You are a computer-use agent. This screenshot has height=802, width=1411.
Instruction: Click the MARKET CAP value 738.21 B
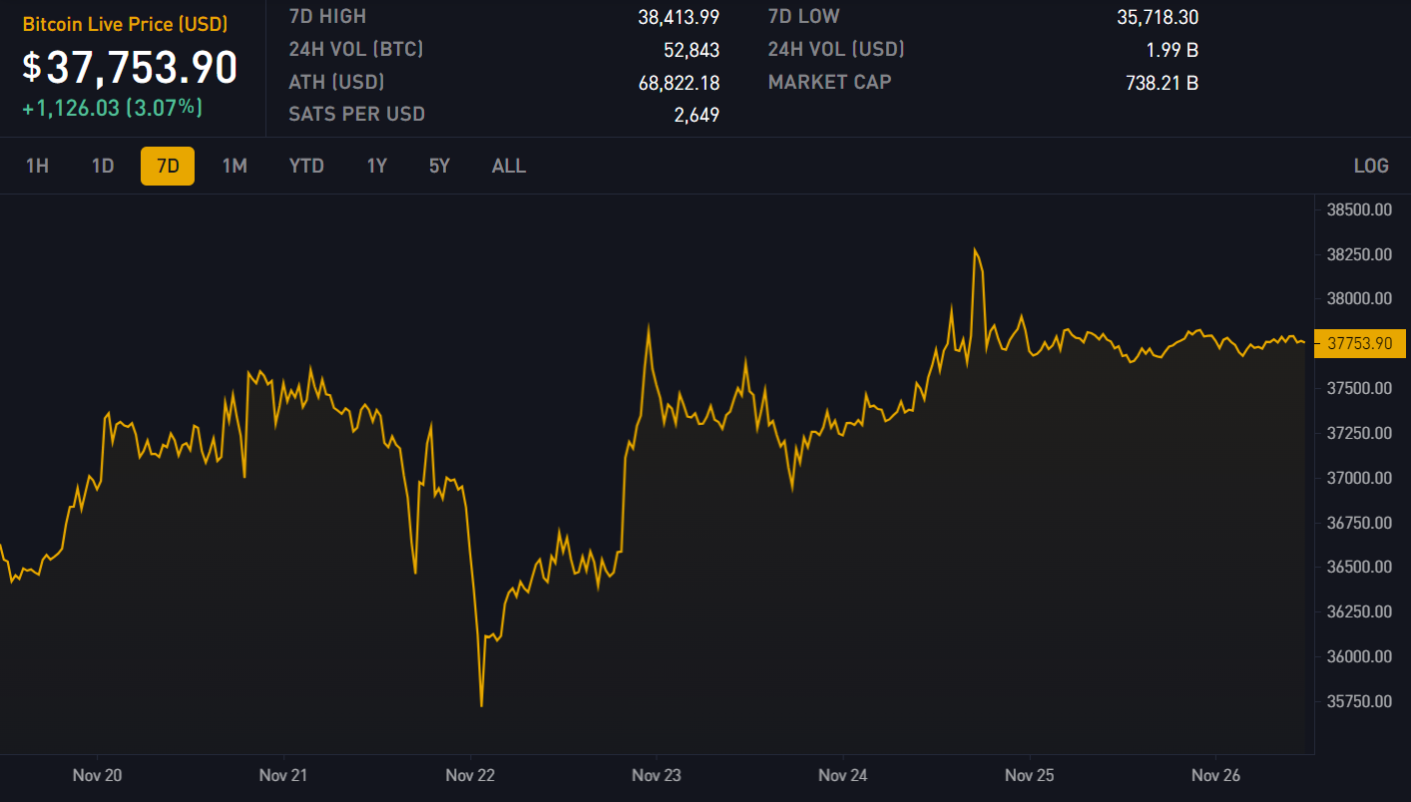(1162, 83)
